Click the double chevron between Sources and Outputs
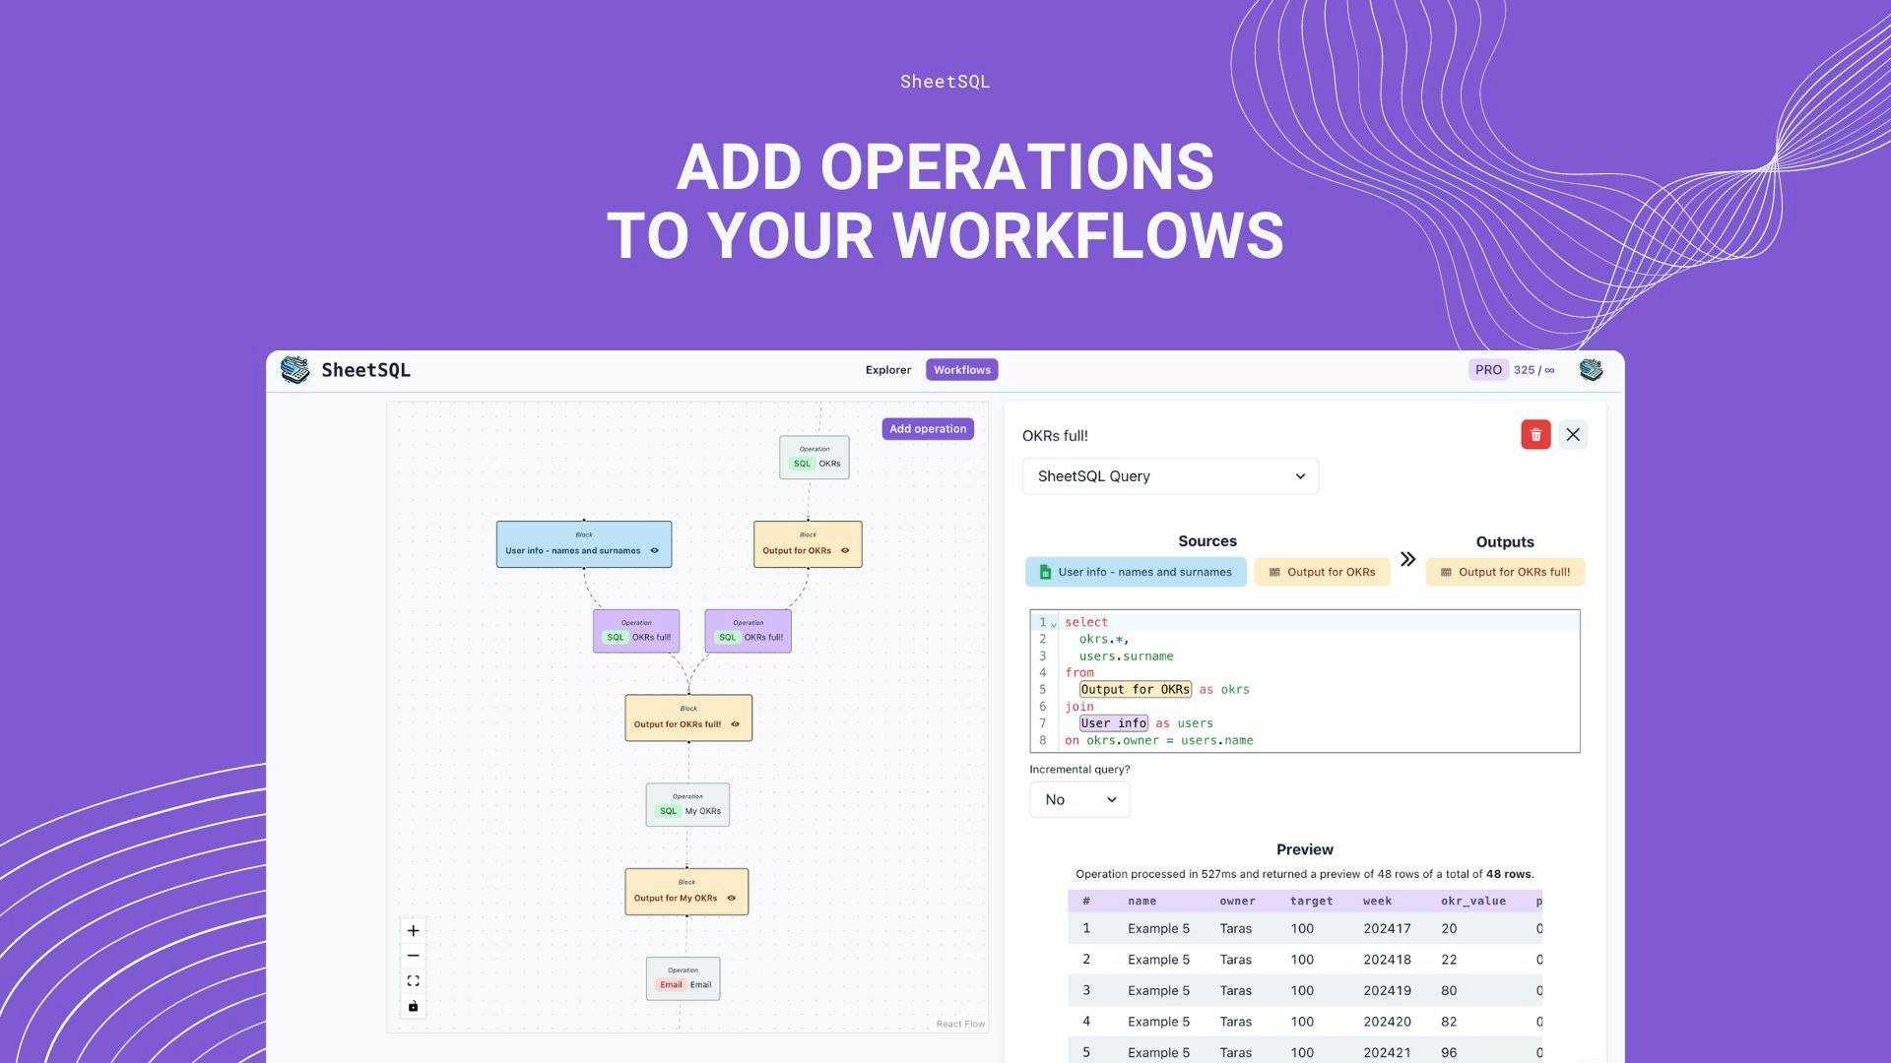Screen dimensions: 1891x1063 1408,559
